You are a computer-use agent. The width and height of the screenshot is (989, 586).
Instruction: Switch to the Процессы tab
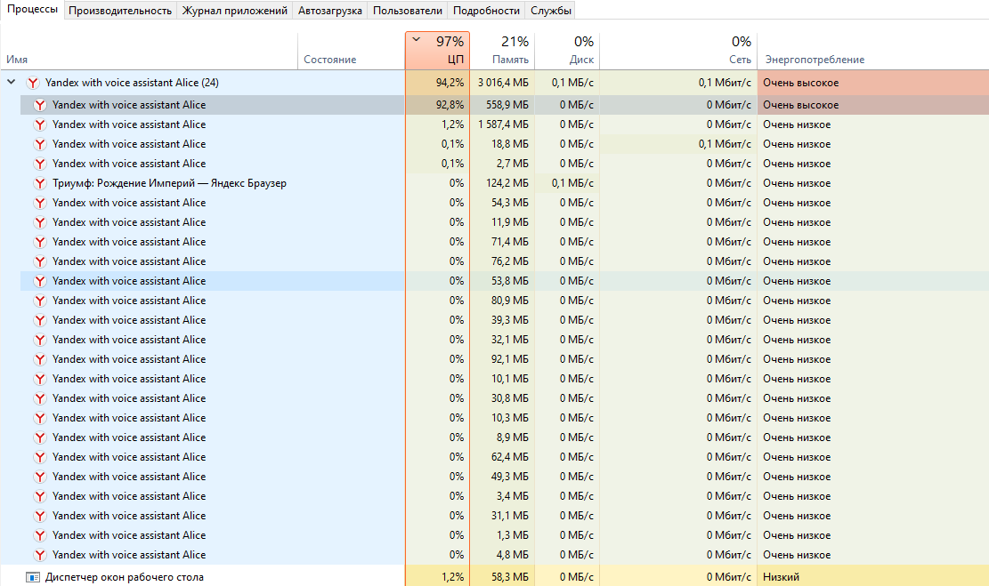click(x=32, y=10)
